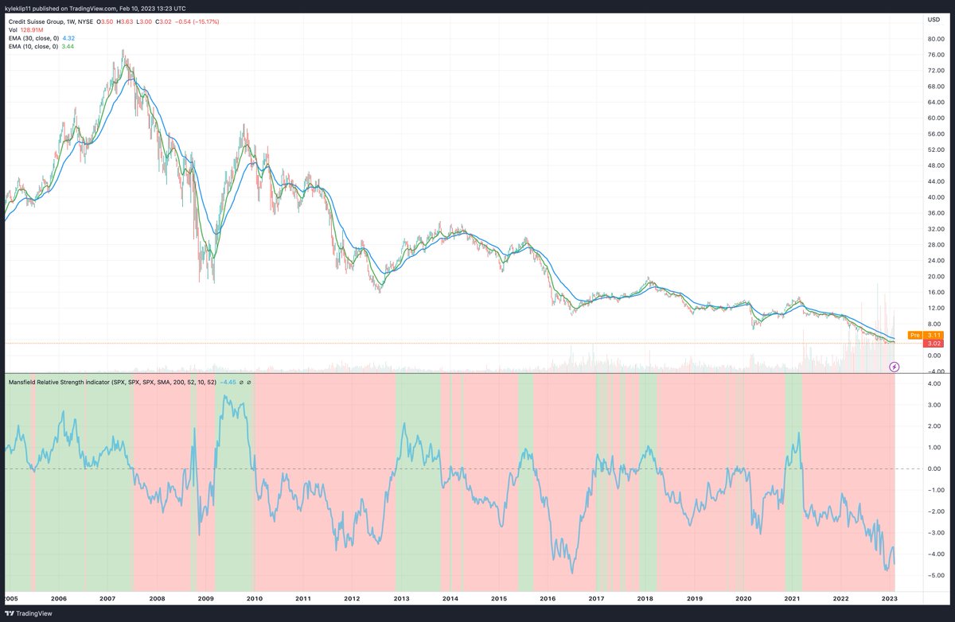Select the blue EMA 30 line value 4.32

(70, 37)
